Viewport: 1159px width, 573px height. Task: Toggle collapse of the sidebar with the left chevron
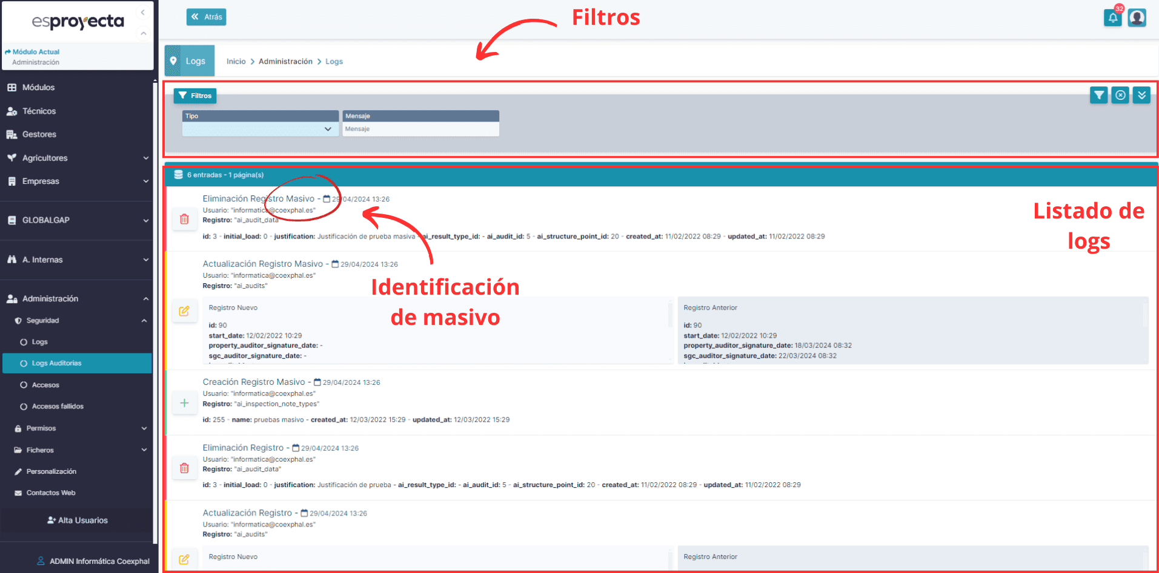(x=142, y=12)
